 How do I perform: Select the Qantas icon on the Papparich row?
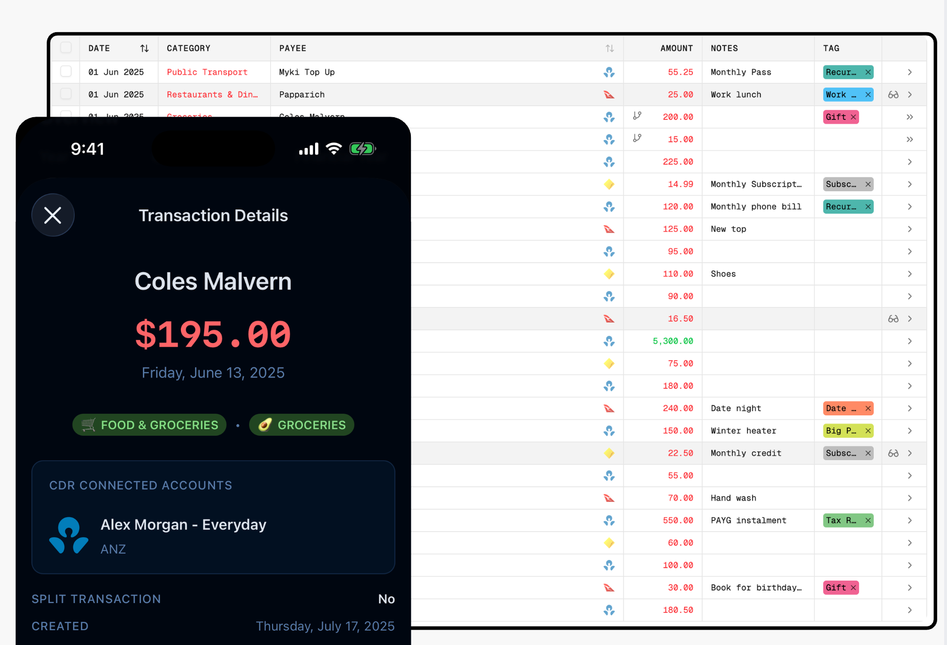[x=610, y=94]
